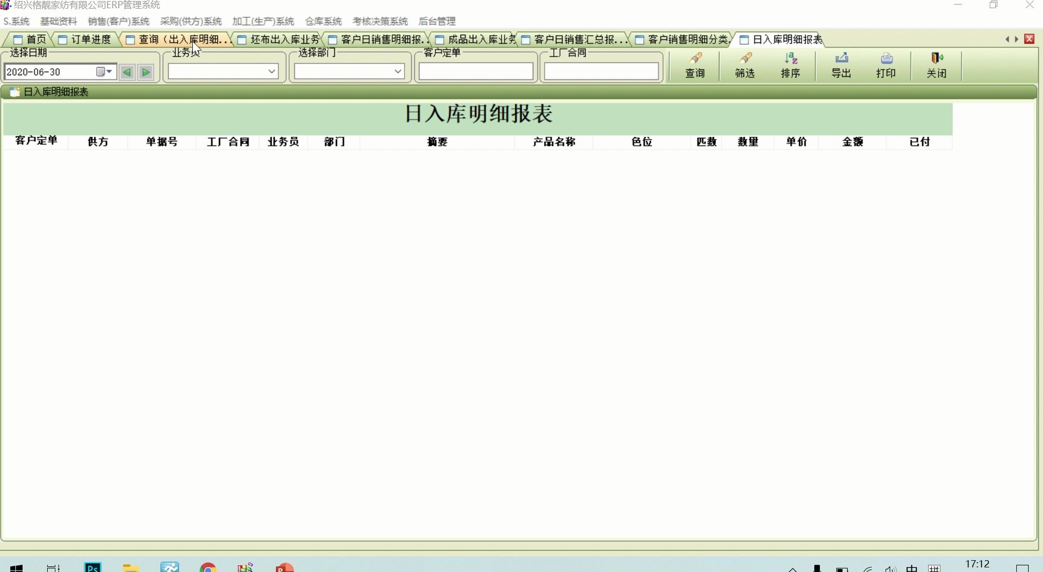This screenshot has height=572, width=1043.
Task: Close current tab with the red X button
Action: click(1029, 39)
